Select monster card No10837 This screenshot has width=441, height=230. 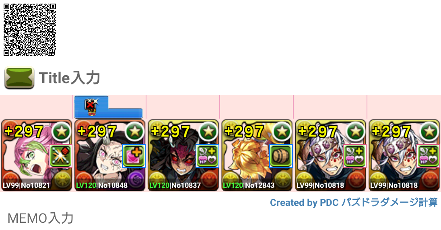point(183,155)
